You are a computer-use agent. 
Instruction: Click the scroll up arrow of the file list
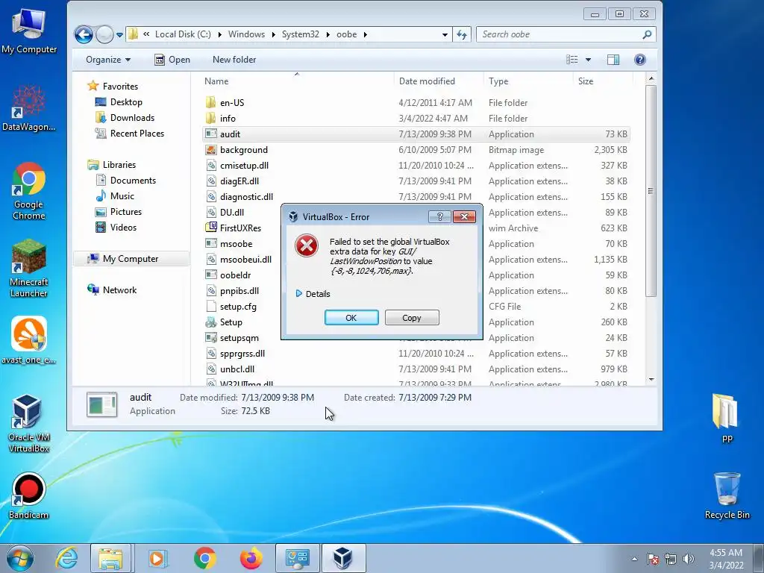click(651, 79)
